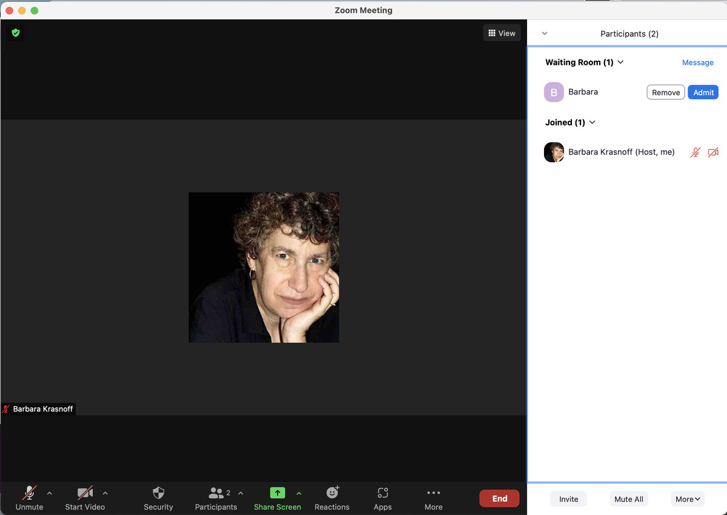Image resolution: width=727 pixels, height=515 pixels.
Task: Click the Invite button
Action: point(568,499)
